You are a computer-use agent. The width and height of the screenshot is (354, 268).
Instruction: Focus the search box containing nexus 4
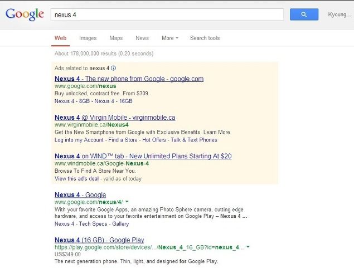(x=167, y=14)
